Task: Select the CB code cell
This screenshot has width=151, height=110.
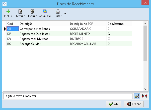Action: 13,29
